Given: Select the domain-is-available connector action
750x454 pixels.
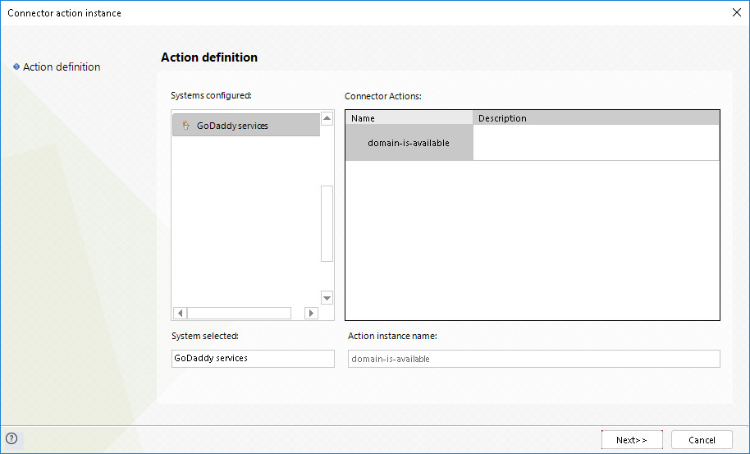Looking at the screenshot, I should [409, 143].
